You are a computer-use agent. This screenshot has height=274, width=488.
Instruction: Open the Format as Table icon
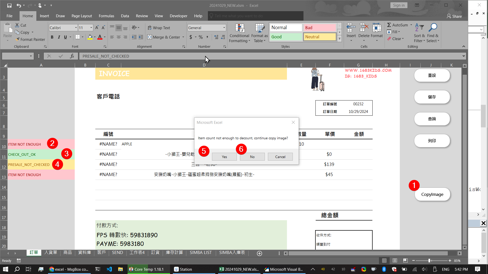260,28
